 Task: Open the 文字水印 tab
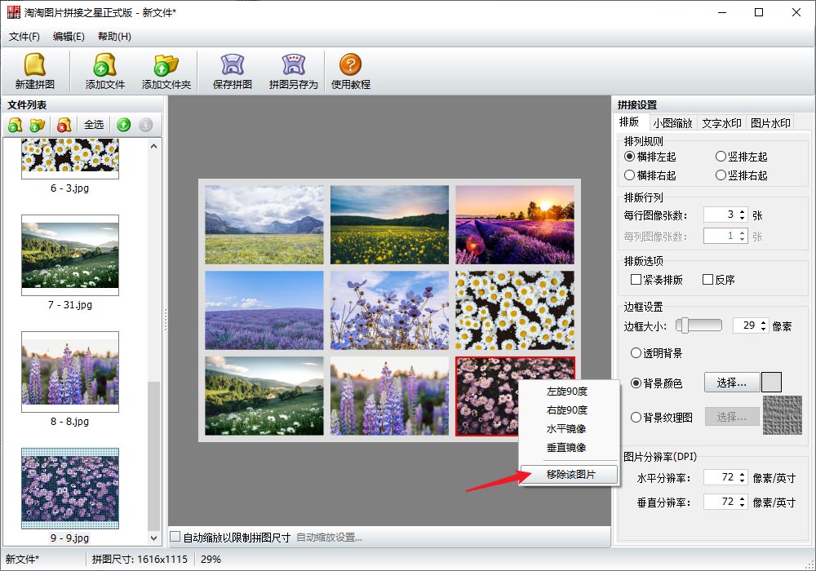click(721, 123)
